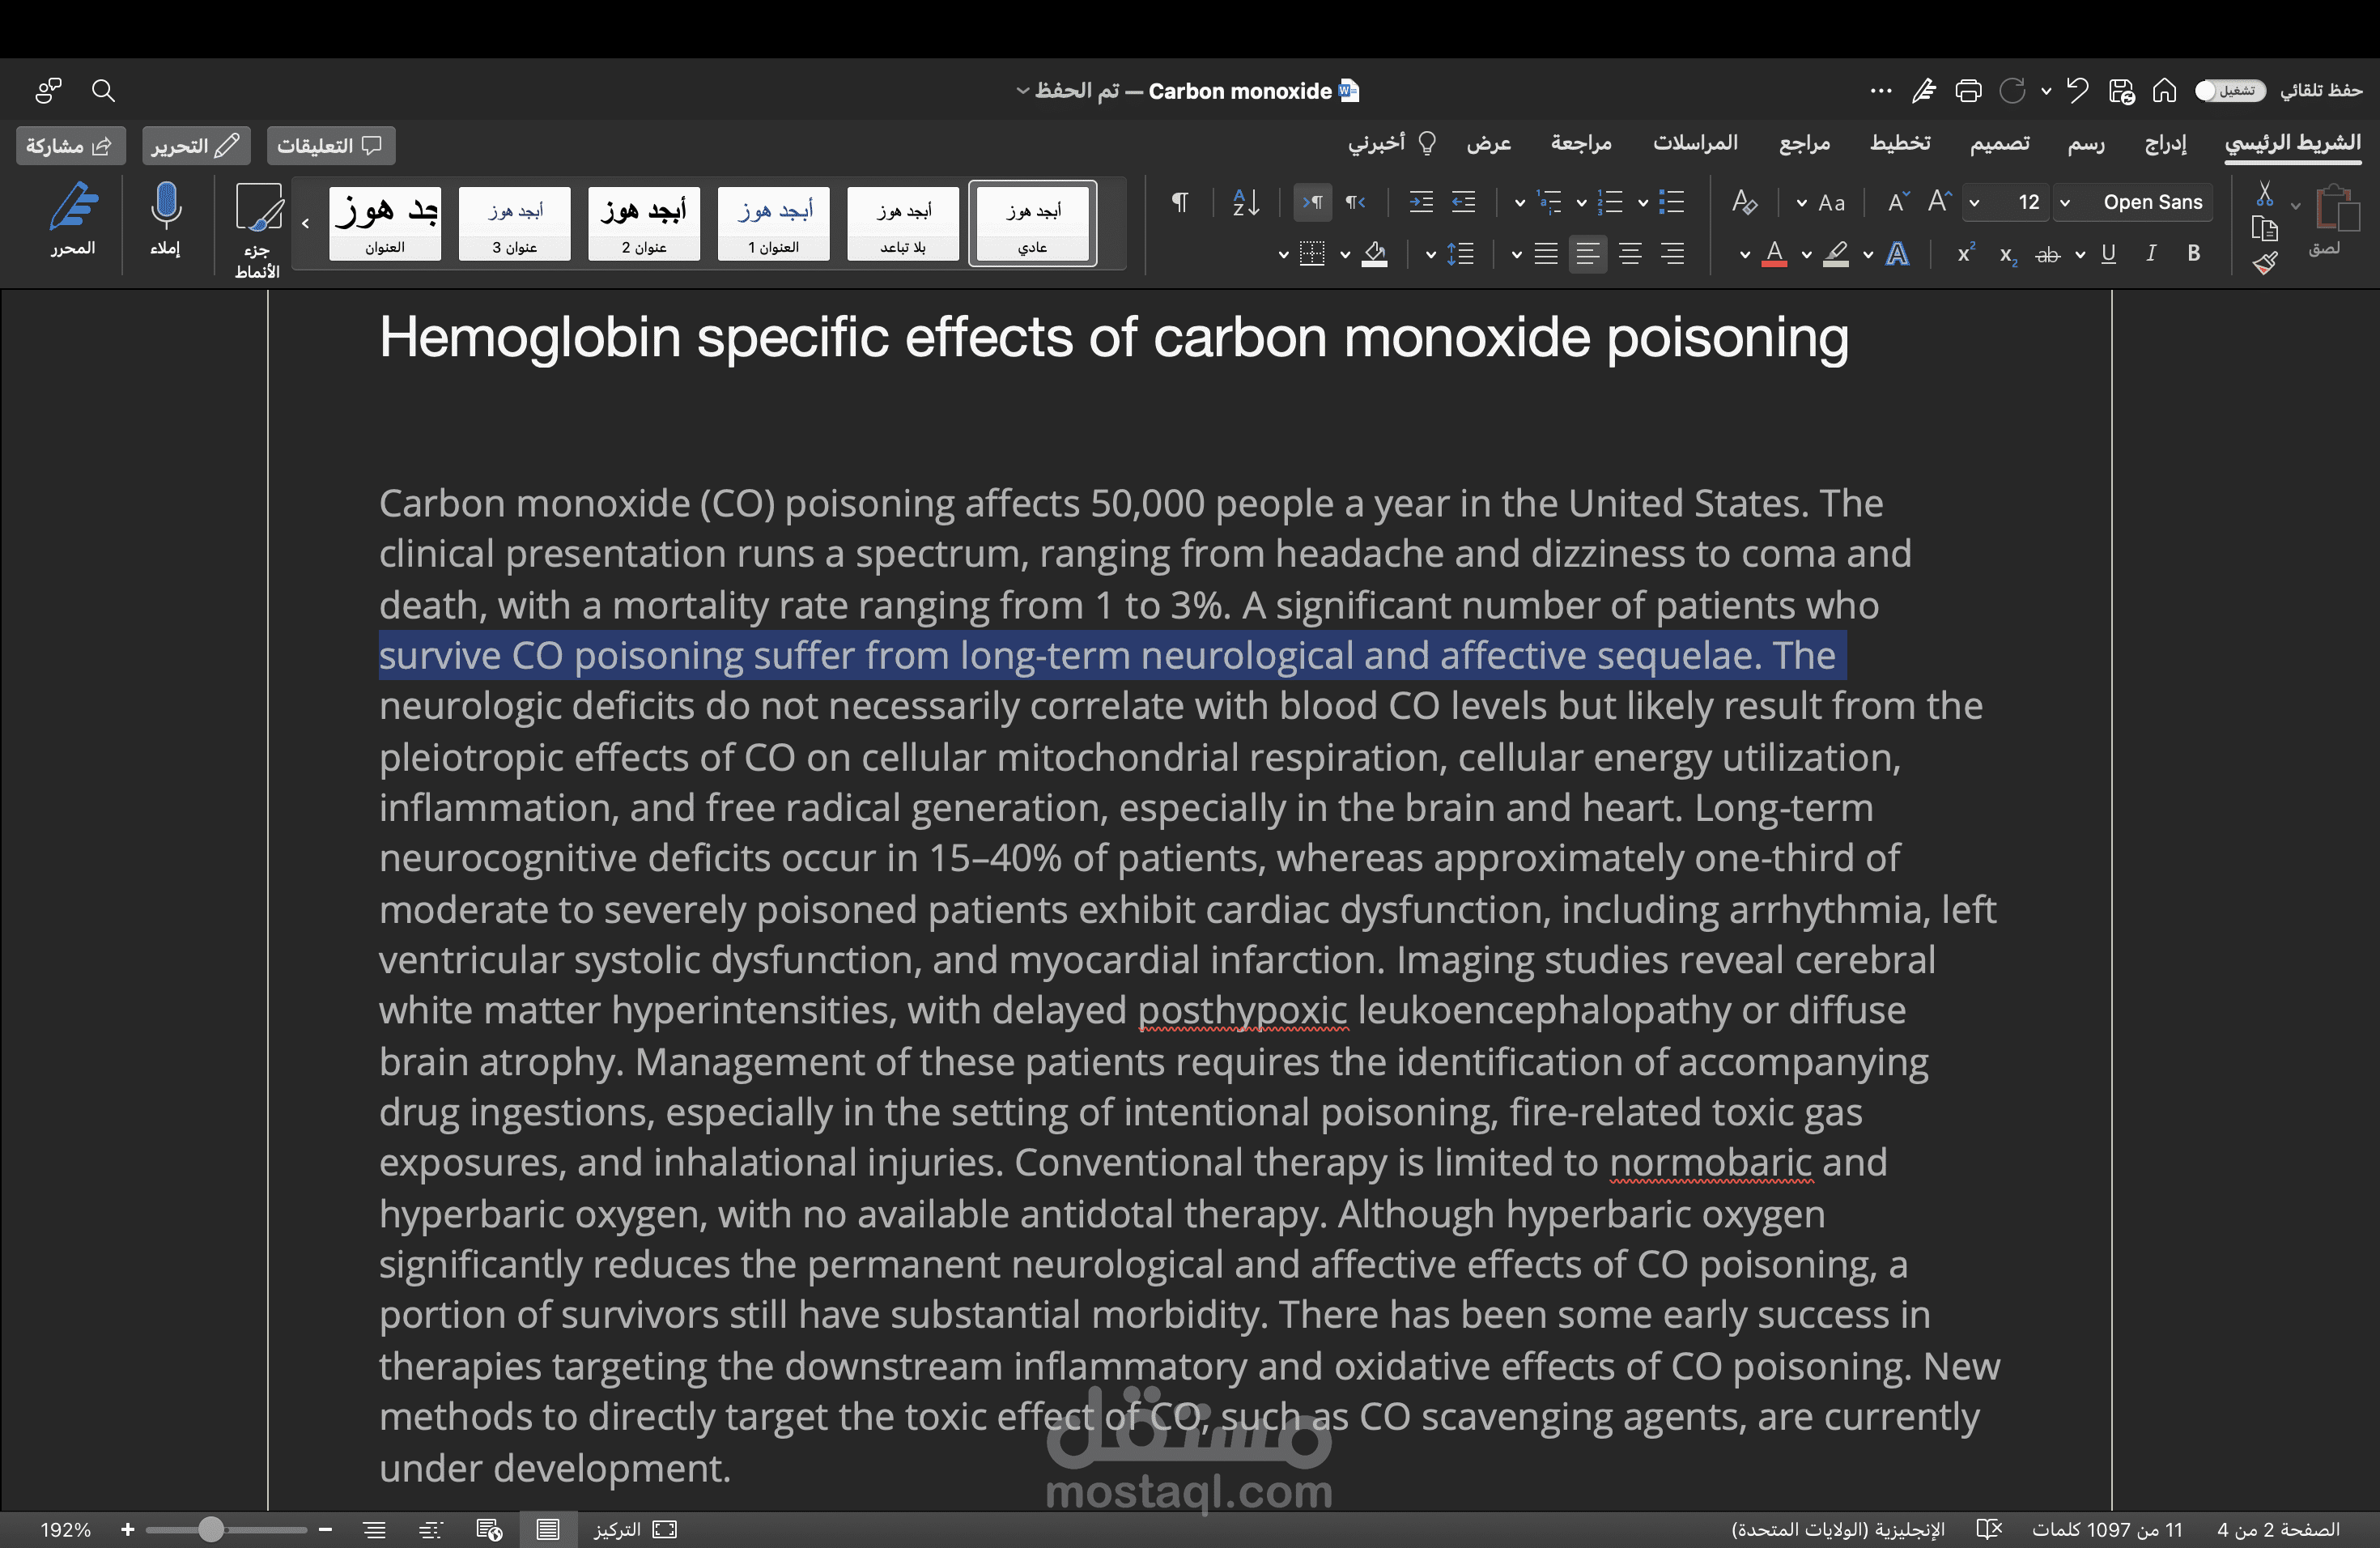Click the Save icon in title bar

[2121, 91]
